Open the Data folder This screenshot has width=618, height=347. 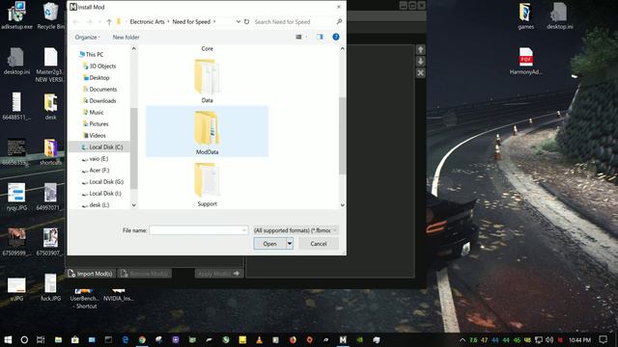click(x=207, y=81)
